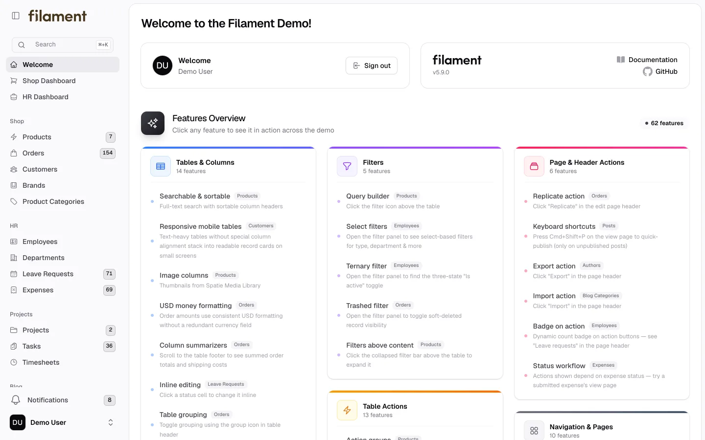This screenshot has width=705, height=440.
Task: Open Brands in the Shop menu
Action: click(x=63, y=185)
